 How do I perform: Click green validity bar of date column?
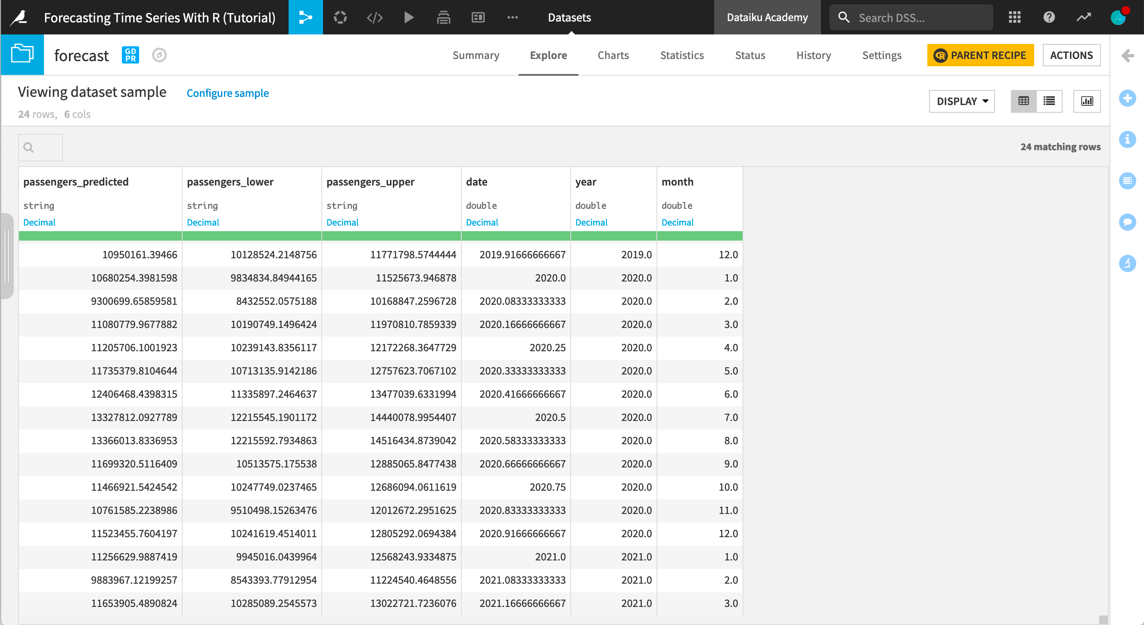516,236
